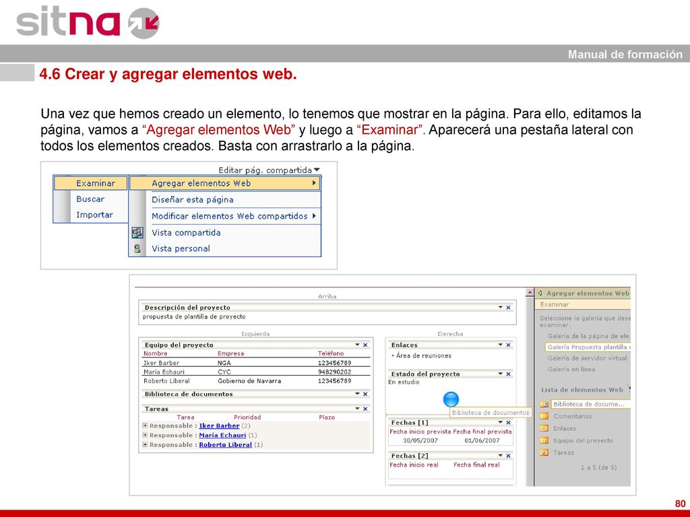Click the Equipo del proyecto list icon
Viewport: 690px width, 517px height.
pos(544,440)
